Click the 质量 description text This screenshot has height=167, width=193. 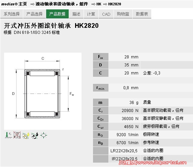[x=147, y=102]
